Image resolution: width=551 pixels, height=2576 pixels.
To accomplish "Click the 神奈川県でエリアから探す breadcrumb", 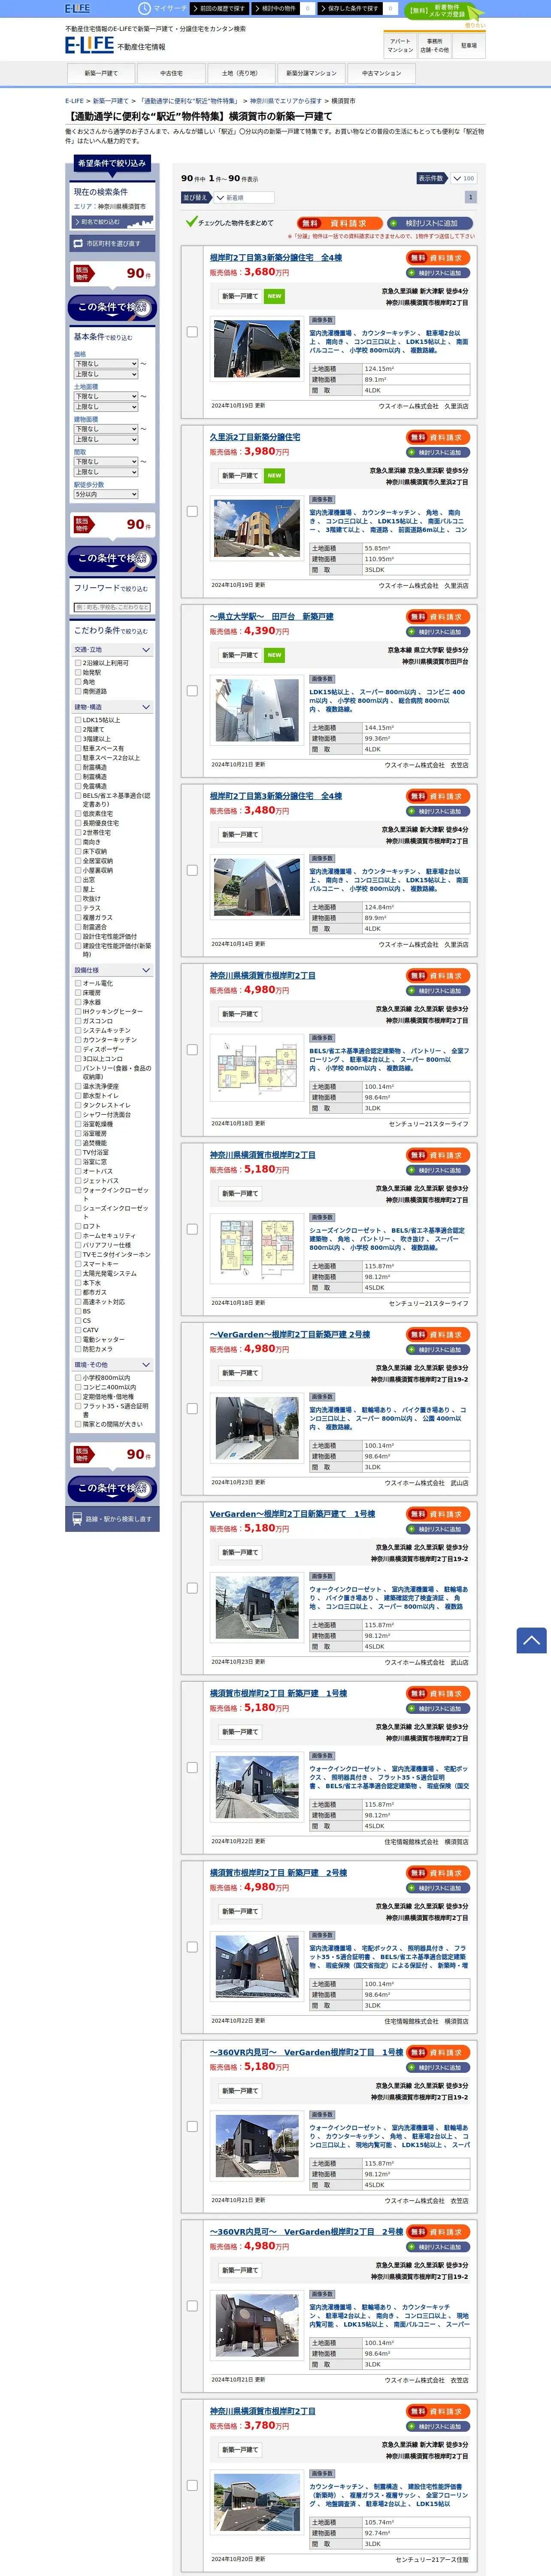I will point(286,101).
